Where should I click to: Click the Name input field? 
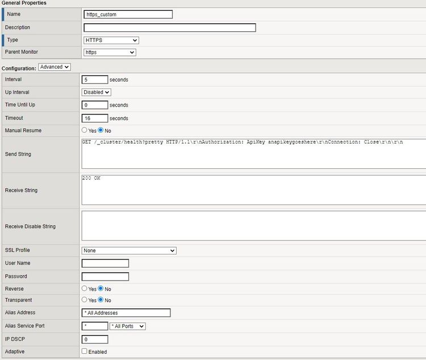[x=128, y=14]
